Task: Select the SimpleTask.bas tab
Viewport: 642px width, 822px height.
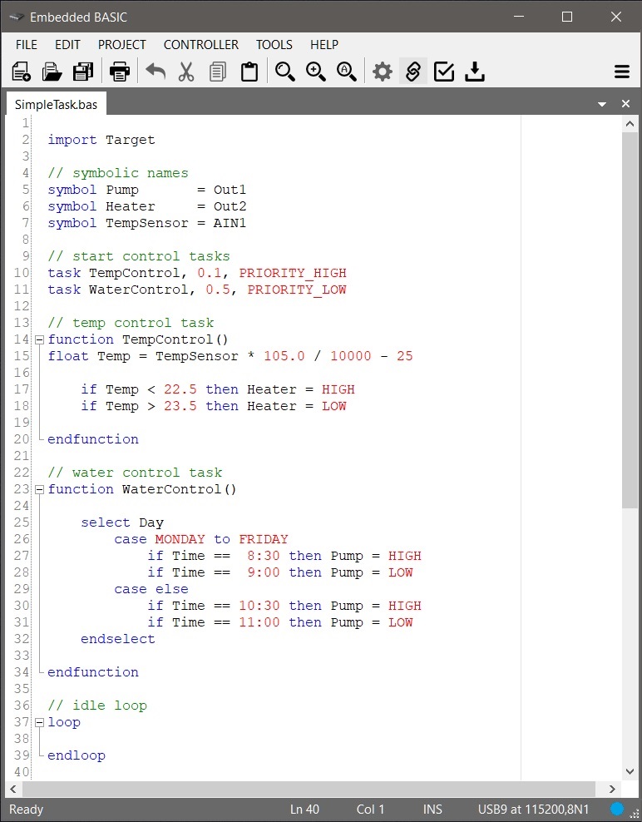Action: tap(56, 104)
